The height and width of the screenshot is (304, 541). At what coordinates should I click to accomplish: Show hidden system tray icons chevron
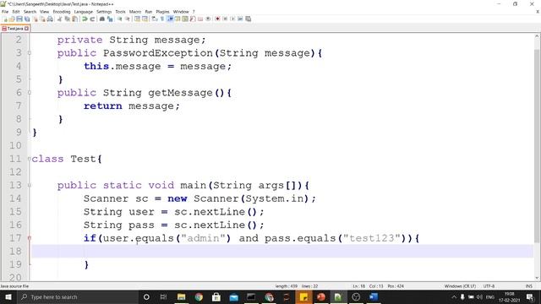(454, 297)
